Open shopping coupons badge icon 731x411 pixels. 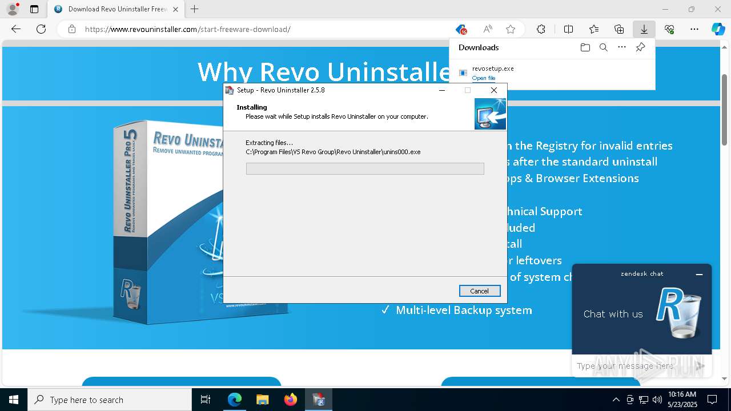(461, 29)
